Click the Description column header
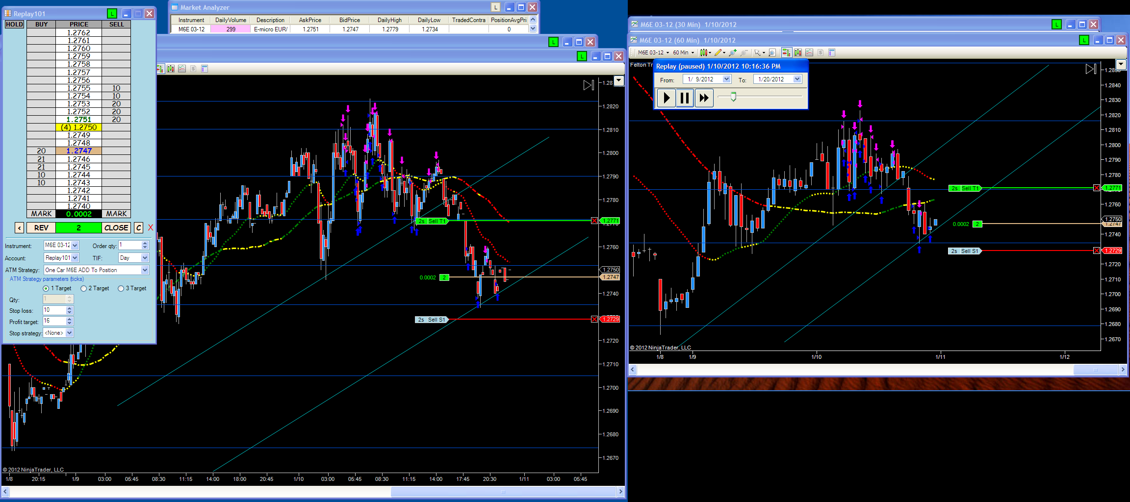Screen dimensions: 1130x502 270,20
